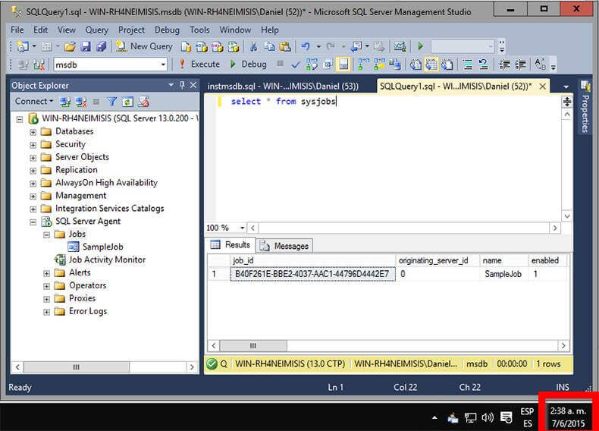Click the Execute button
Viewport: 599px width, 431px height.
pos(199,64)
